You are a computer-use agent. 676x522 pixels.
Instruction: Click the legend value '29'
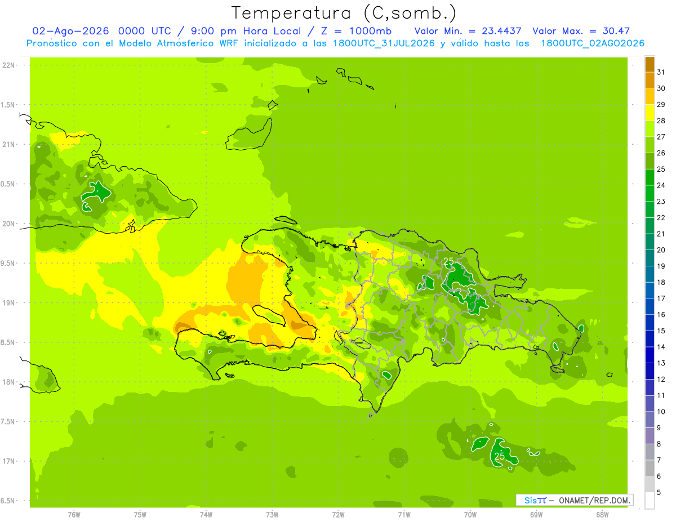coord(661,105)
